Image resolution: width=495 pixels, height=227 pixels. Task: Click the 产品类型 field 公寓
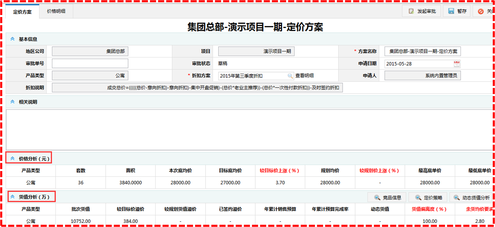[x=90, y=76]
